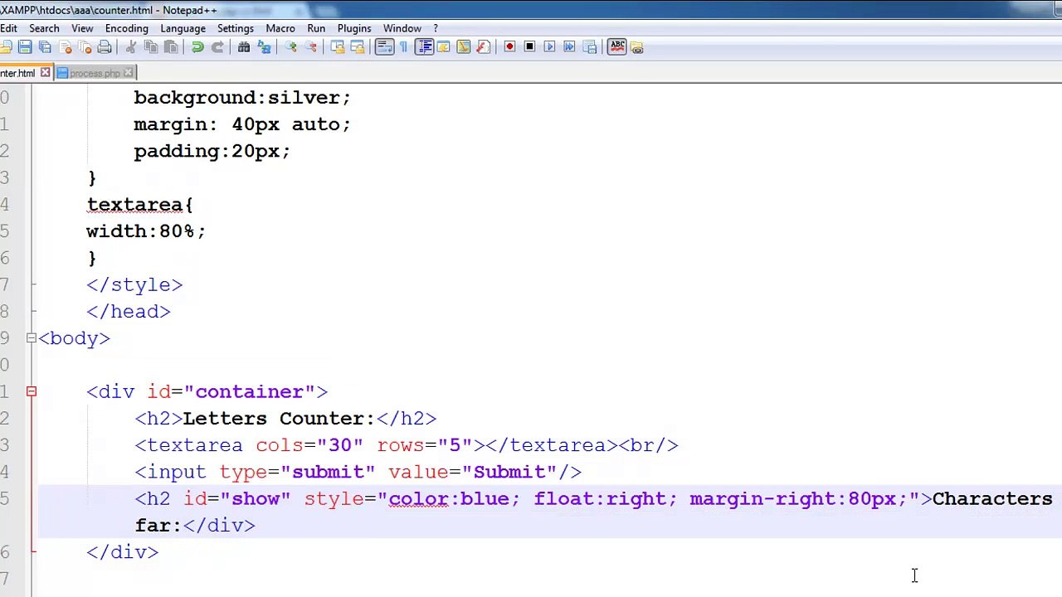Open Find with the binoculars icon
Viewport: 1062px width, 597px height.
244,47
